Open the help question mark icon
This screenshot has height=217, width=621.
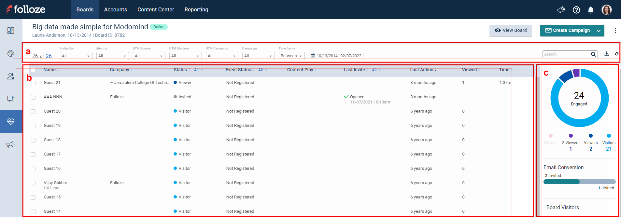(x=576, y=10)
